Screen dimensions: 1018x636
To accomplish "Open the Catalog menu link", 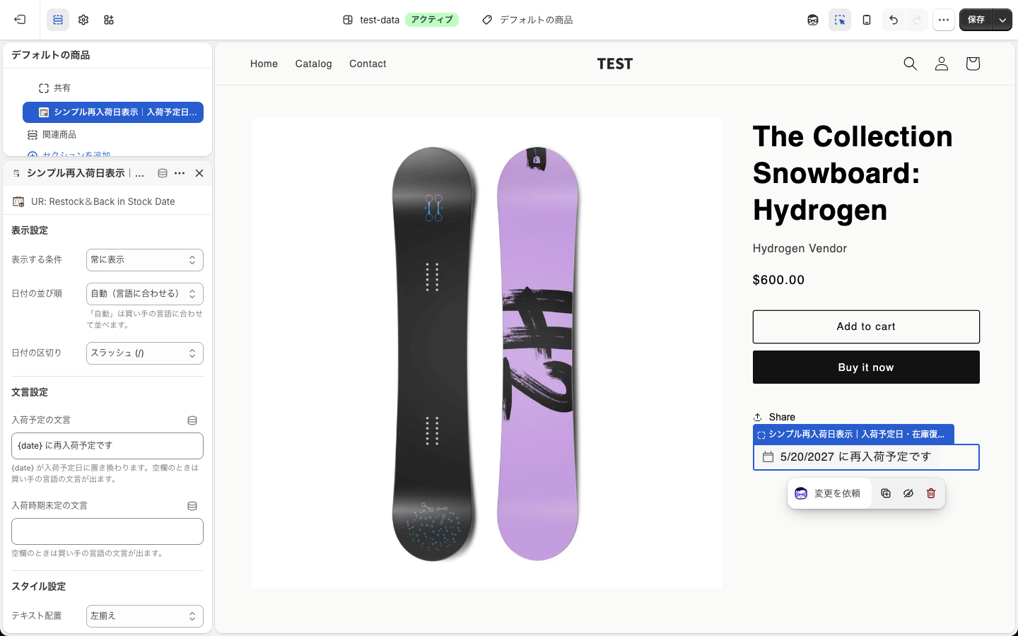I will [x=313, y=64].
